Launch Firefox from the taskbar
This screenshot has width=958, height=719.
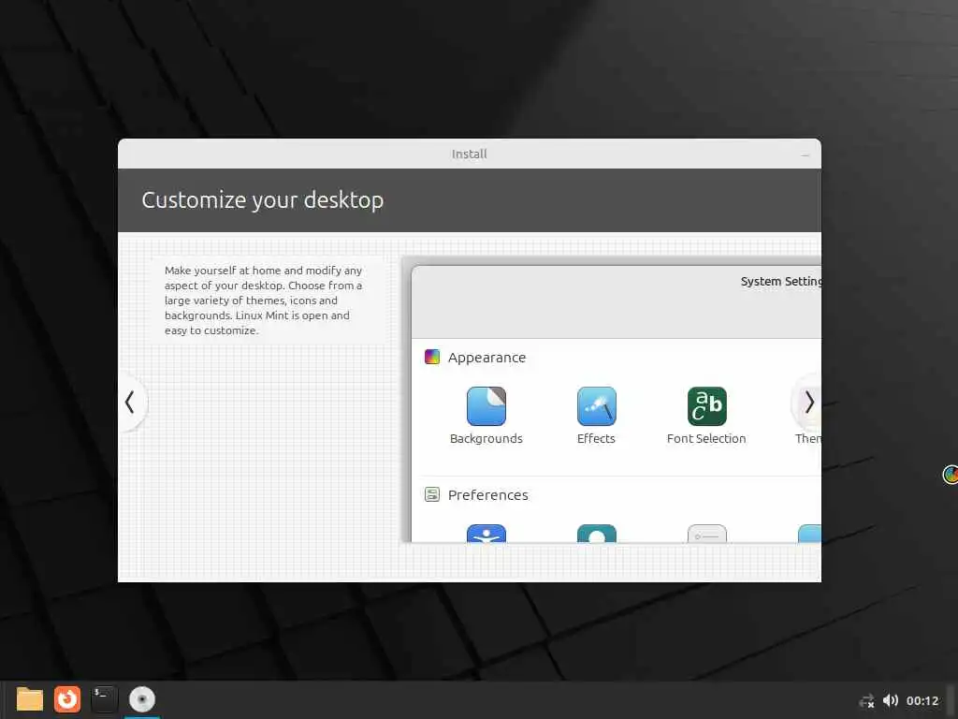click(x=67, y=699)
